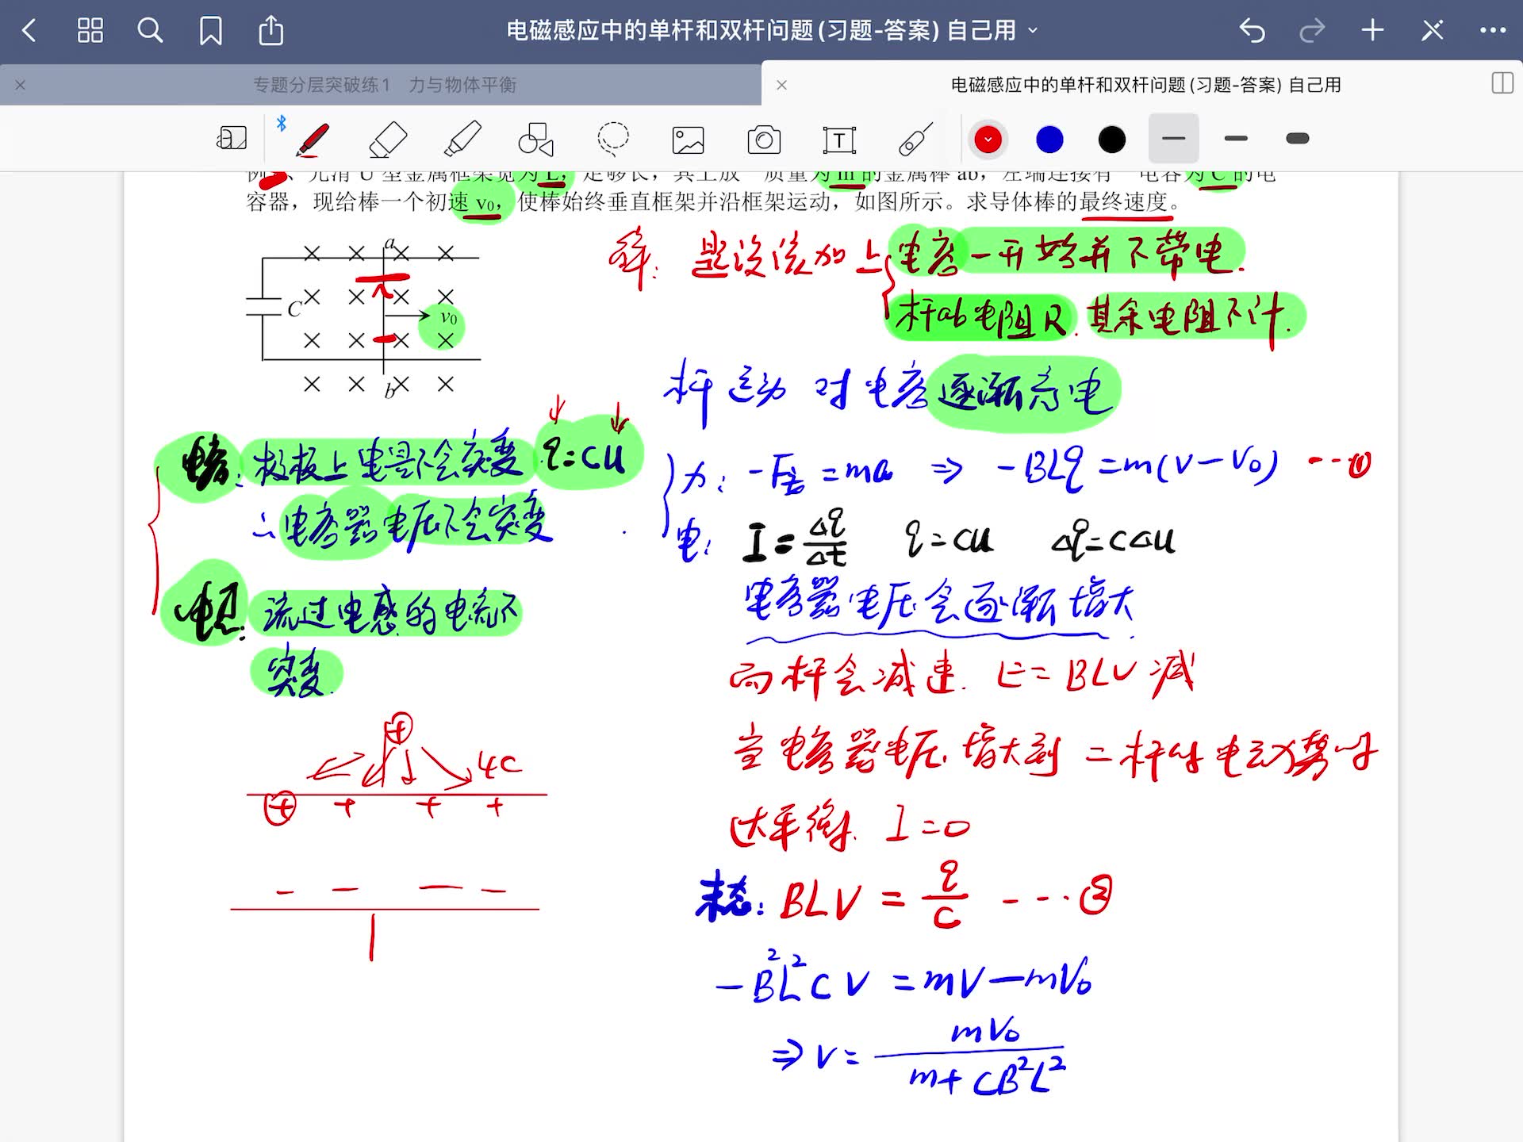Open search to find handwriting

tap(150, 31)
